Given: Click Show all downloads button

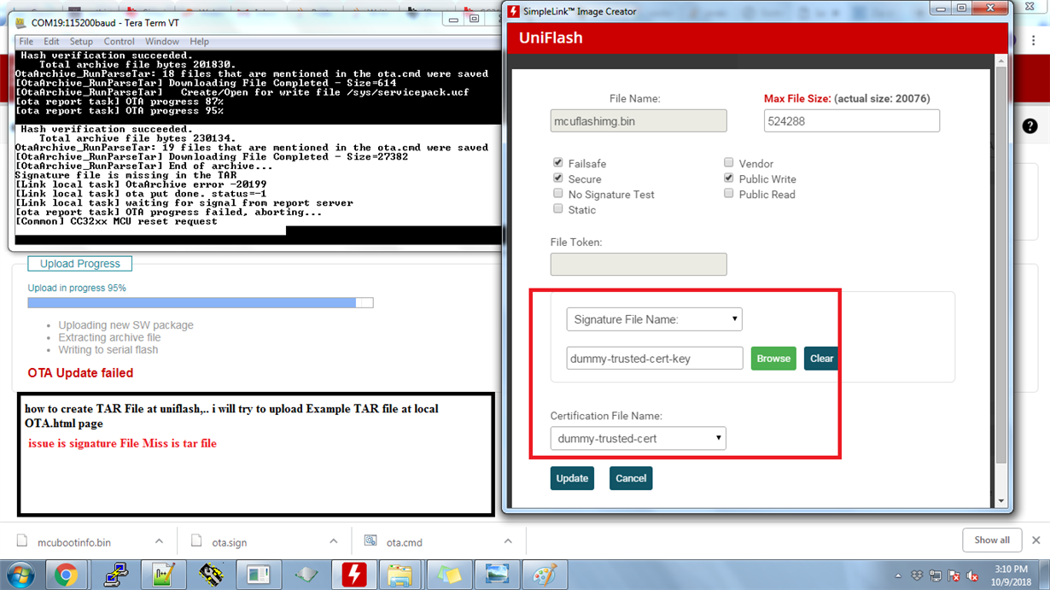Looking at the screenshot, I should coord(992,540).
